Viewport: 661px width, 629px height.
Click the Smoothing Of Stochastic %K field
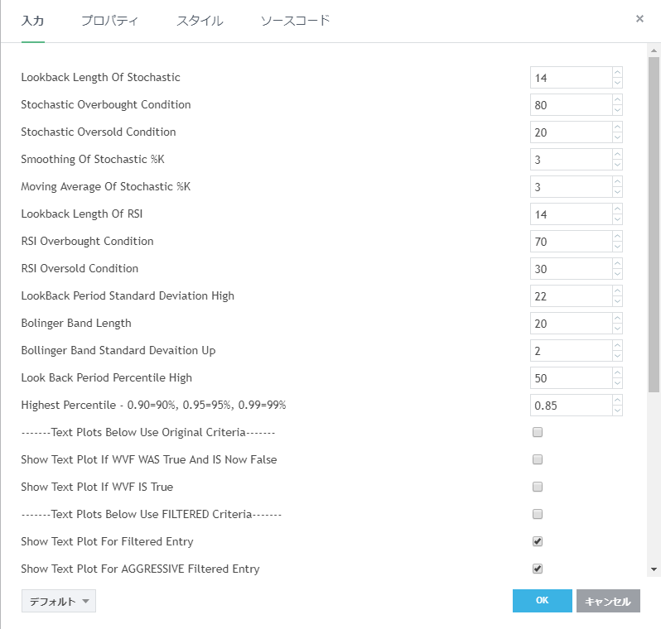point(572,160)
